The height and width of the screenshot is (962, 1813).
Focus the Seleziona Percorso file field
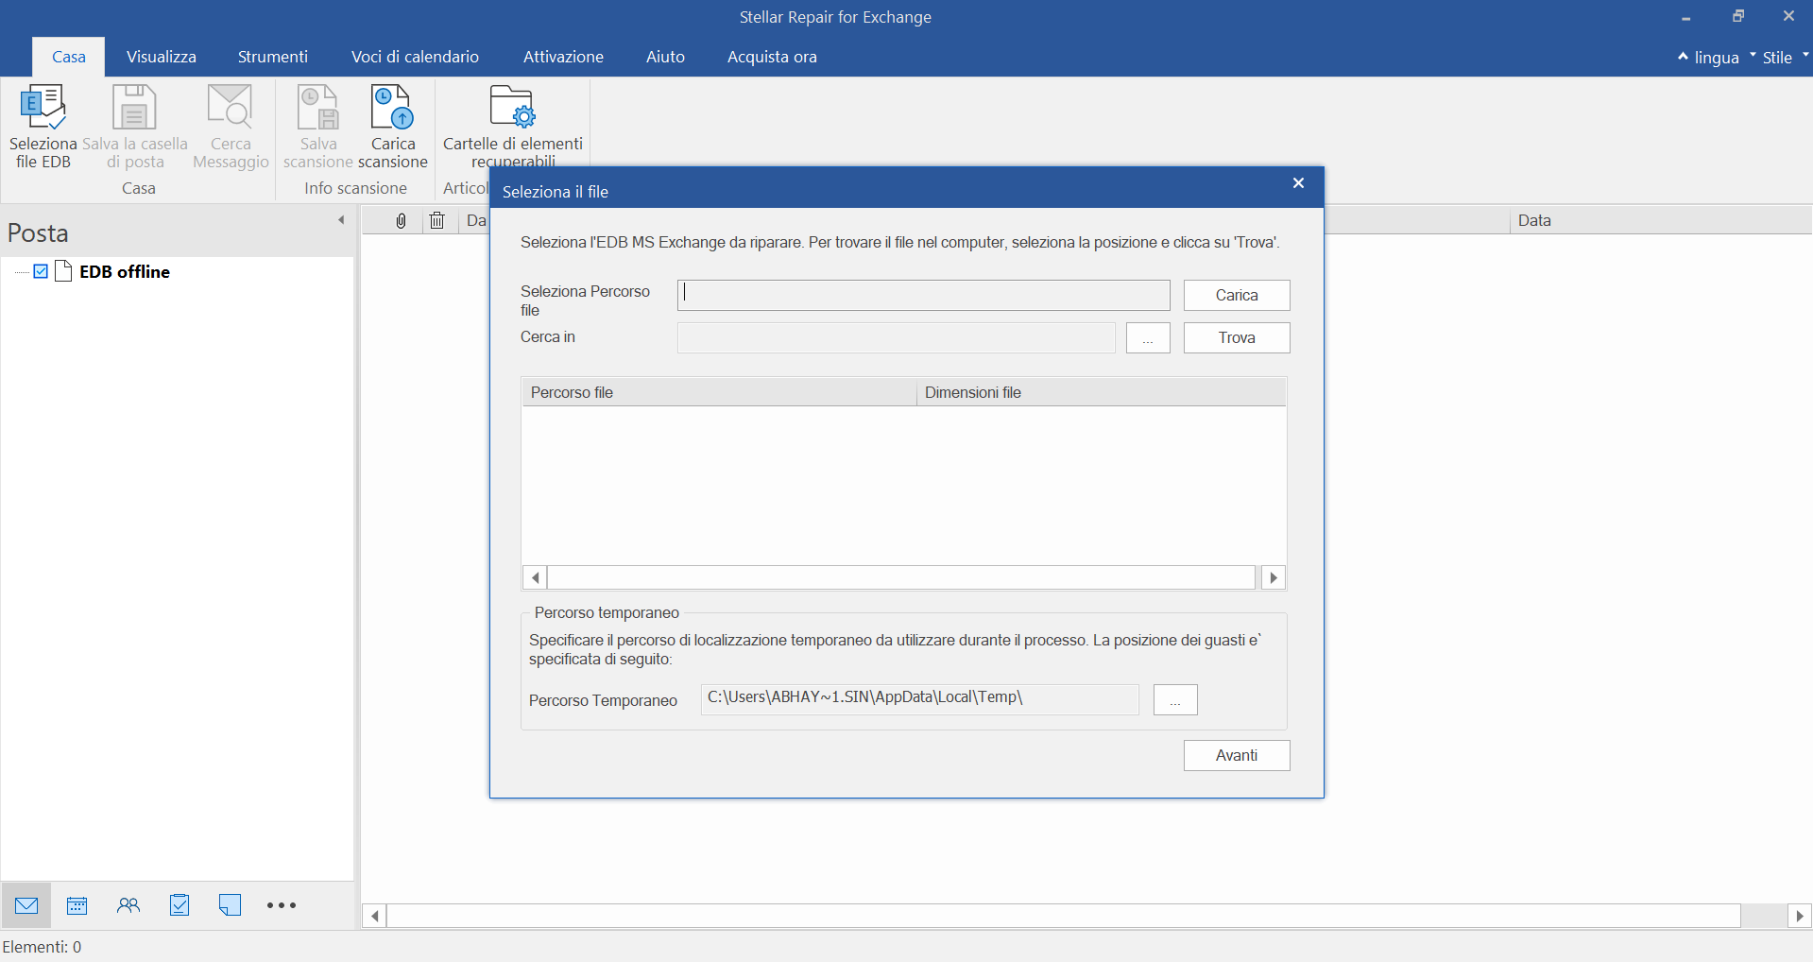point(923,295)
